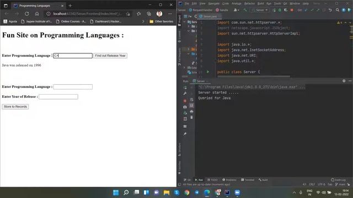353x198 pixels.
Task: Click the Stop button in IntelliJ toolbar
Action: [x=292, y=10]
